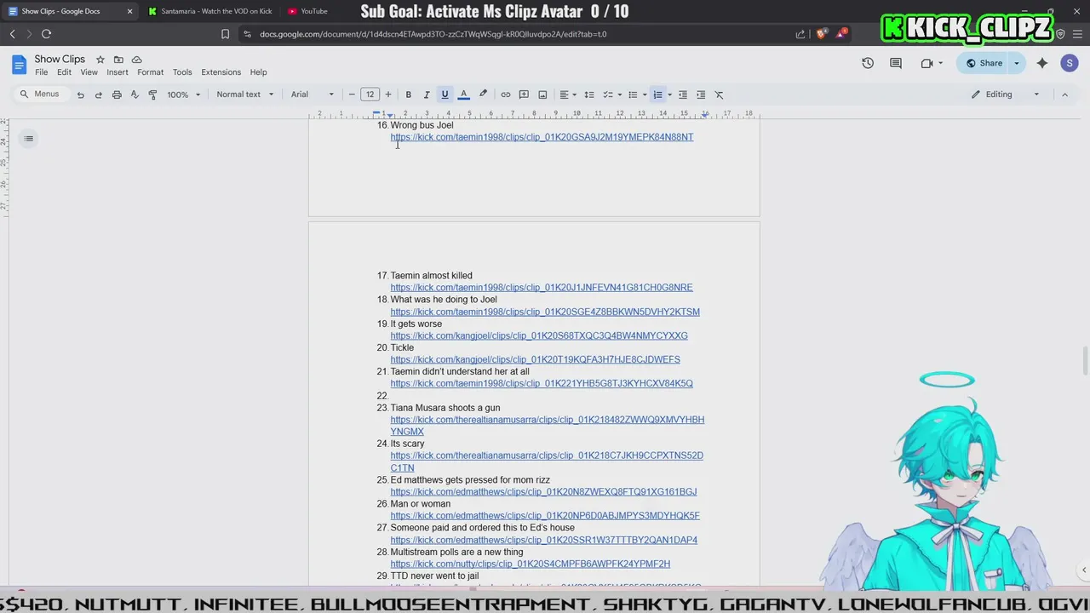Open Share options dropdown arrow
Image resolution: width=1090 pixels, height=613 pixels.
1016,63
